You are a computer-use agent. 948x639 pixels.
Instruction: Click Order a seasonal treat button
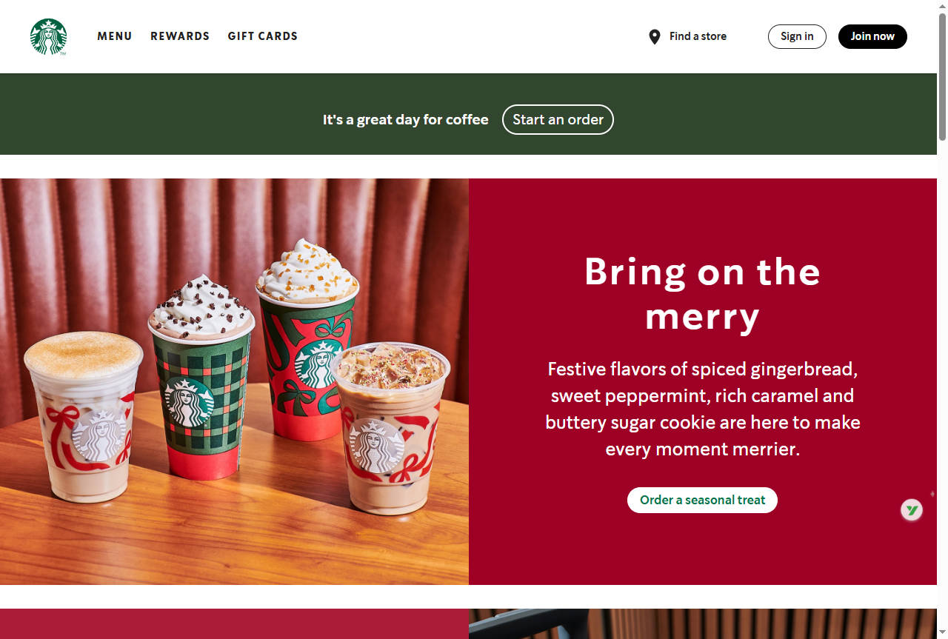[702, 500]
